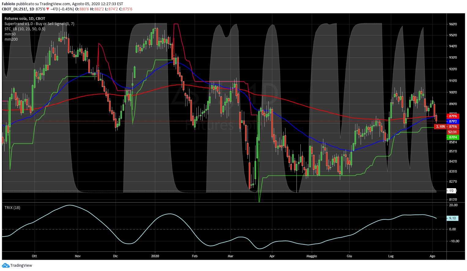Image resolution: width=467 pixels, height=271 pixels.
Task: Click the Ago label on time axis
Action: click(432, 256)
